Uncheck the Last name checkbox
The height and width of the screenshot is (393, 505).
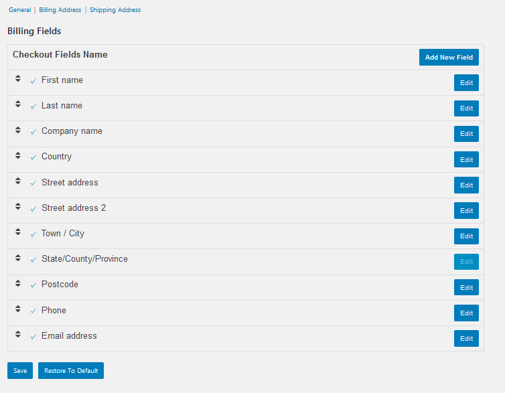click(33, 106)
